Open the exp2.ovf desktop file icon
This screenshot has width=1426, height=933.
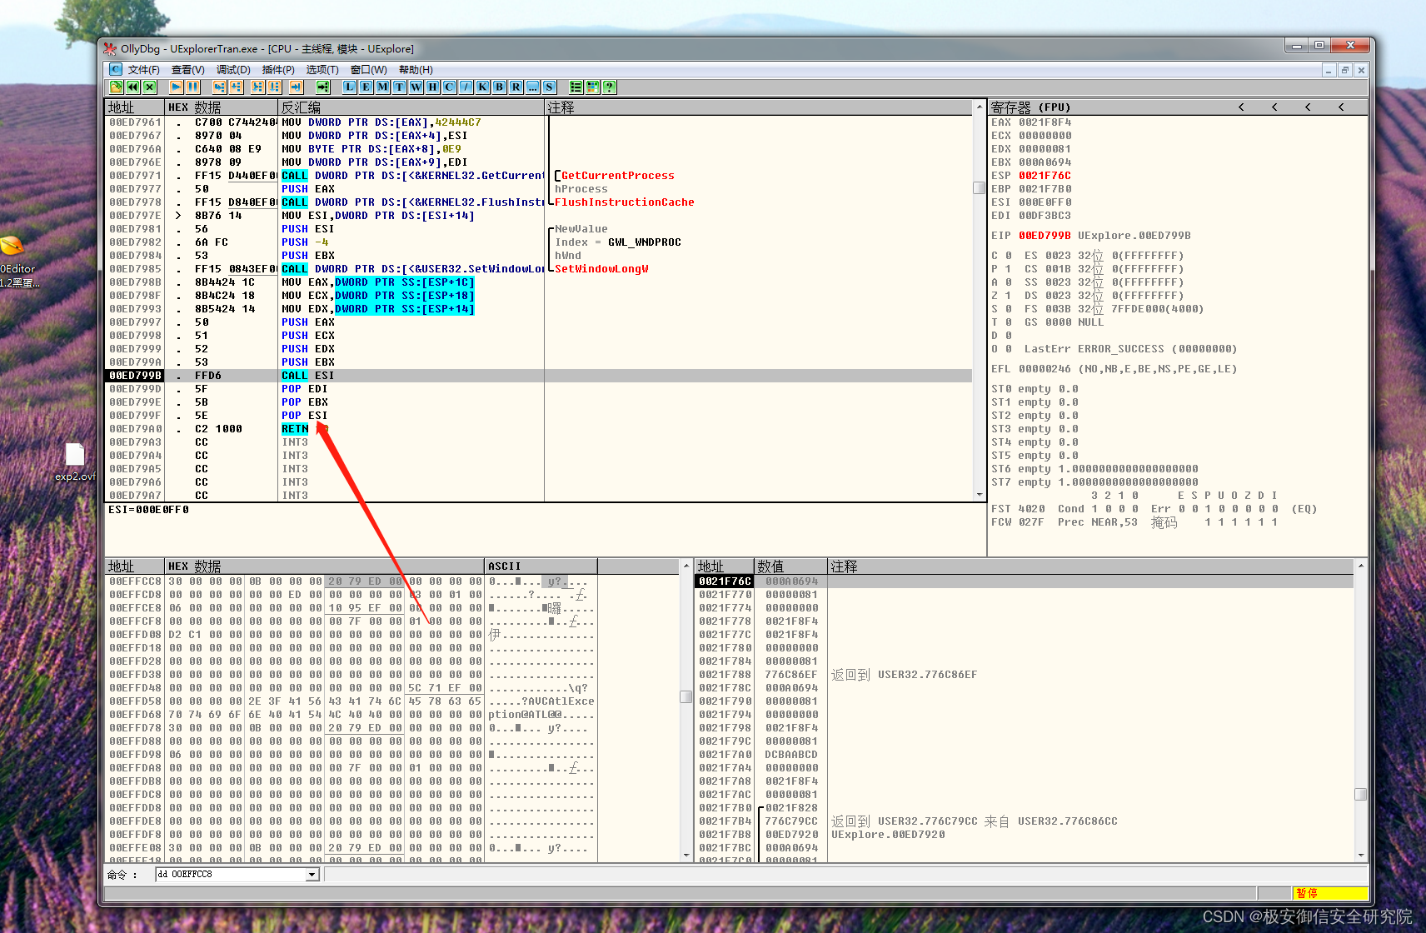(75, 462)
